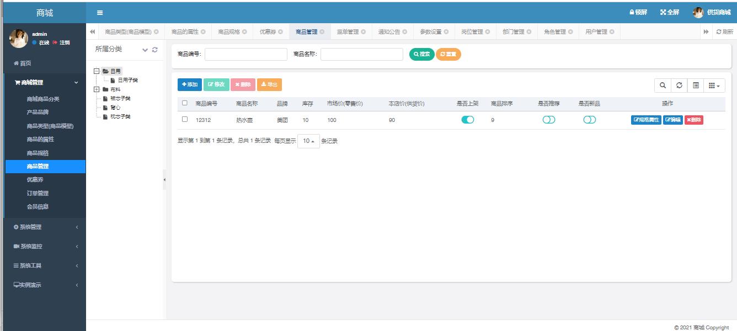The height and width of the screenshot is (331, 737).
Task: Open the page size dropdown showing 10
Action: 308,141
